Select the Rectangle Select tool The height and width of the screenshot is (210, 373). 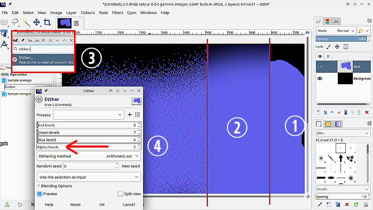(5, 22)
